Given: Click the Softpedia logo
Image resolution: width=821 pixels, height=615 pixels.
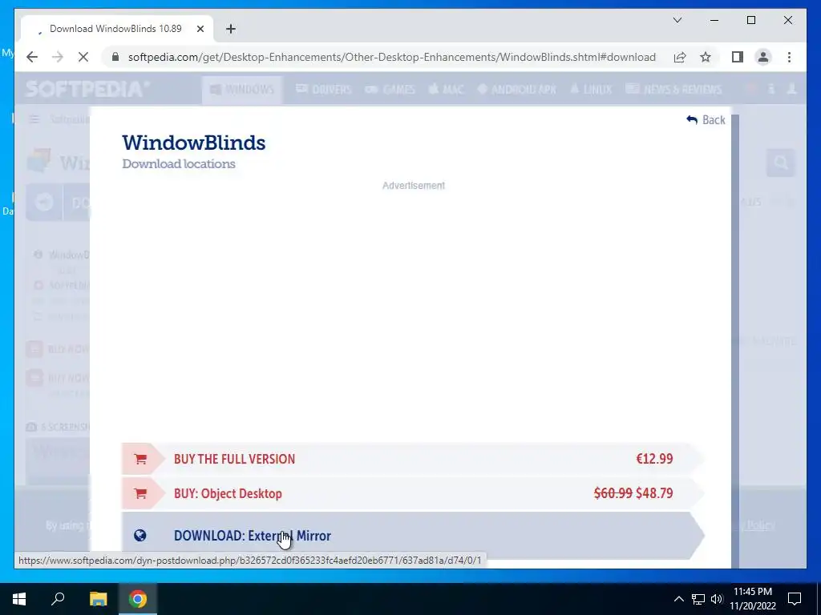Looking at the screenshot, I should click(x=87, y=89).
